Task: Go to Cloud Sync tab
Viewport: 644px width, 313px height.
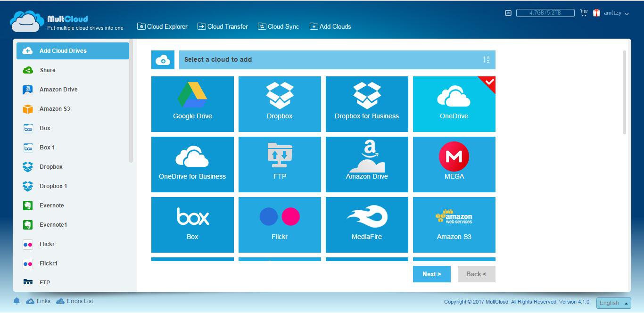Action: click(278, 26)
